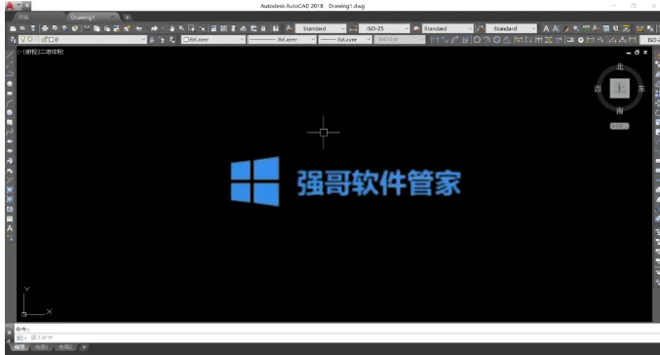Add a new layout with the plus button
The image size is (660, 355).
pos(84,347)
